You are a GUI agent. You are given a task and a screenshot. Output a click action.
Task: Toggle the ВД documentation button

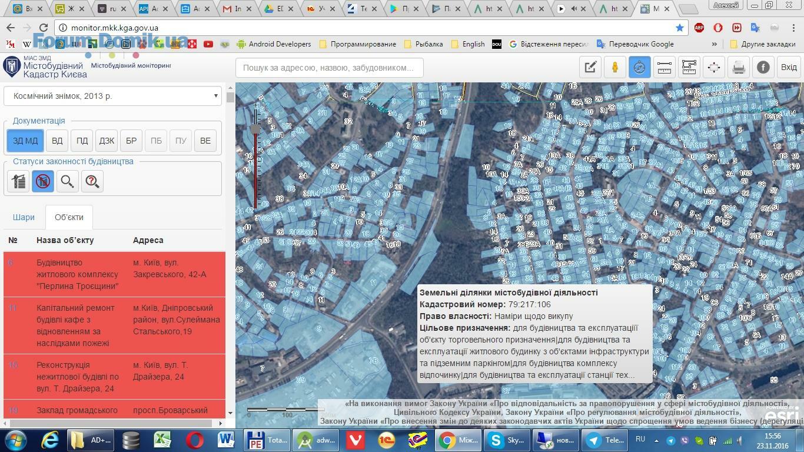pyautogui.click(x=57, y=141)
